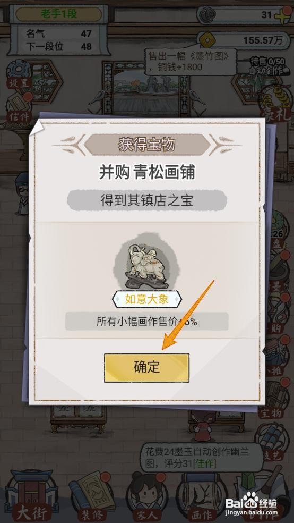The height and width of the screenshot is (523, 294).
Task: Tap the 如意大象 name label
Action: coord(147,299)
